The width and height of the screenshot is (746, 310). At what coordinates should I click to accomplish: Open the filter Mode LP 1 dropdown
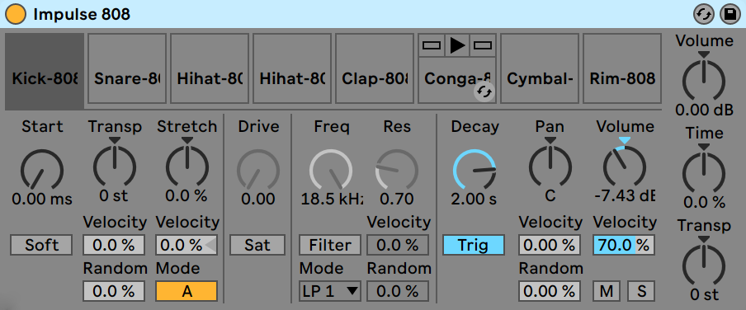[330, 291]
